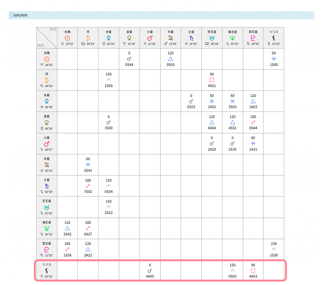324x285 pixels.
Task: Click the Jupiter glyph in the 木星 row header
Action: [47, 164]
